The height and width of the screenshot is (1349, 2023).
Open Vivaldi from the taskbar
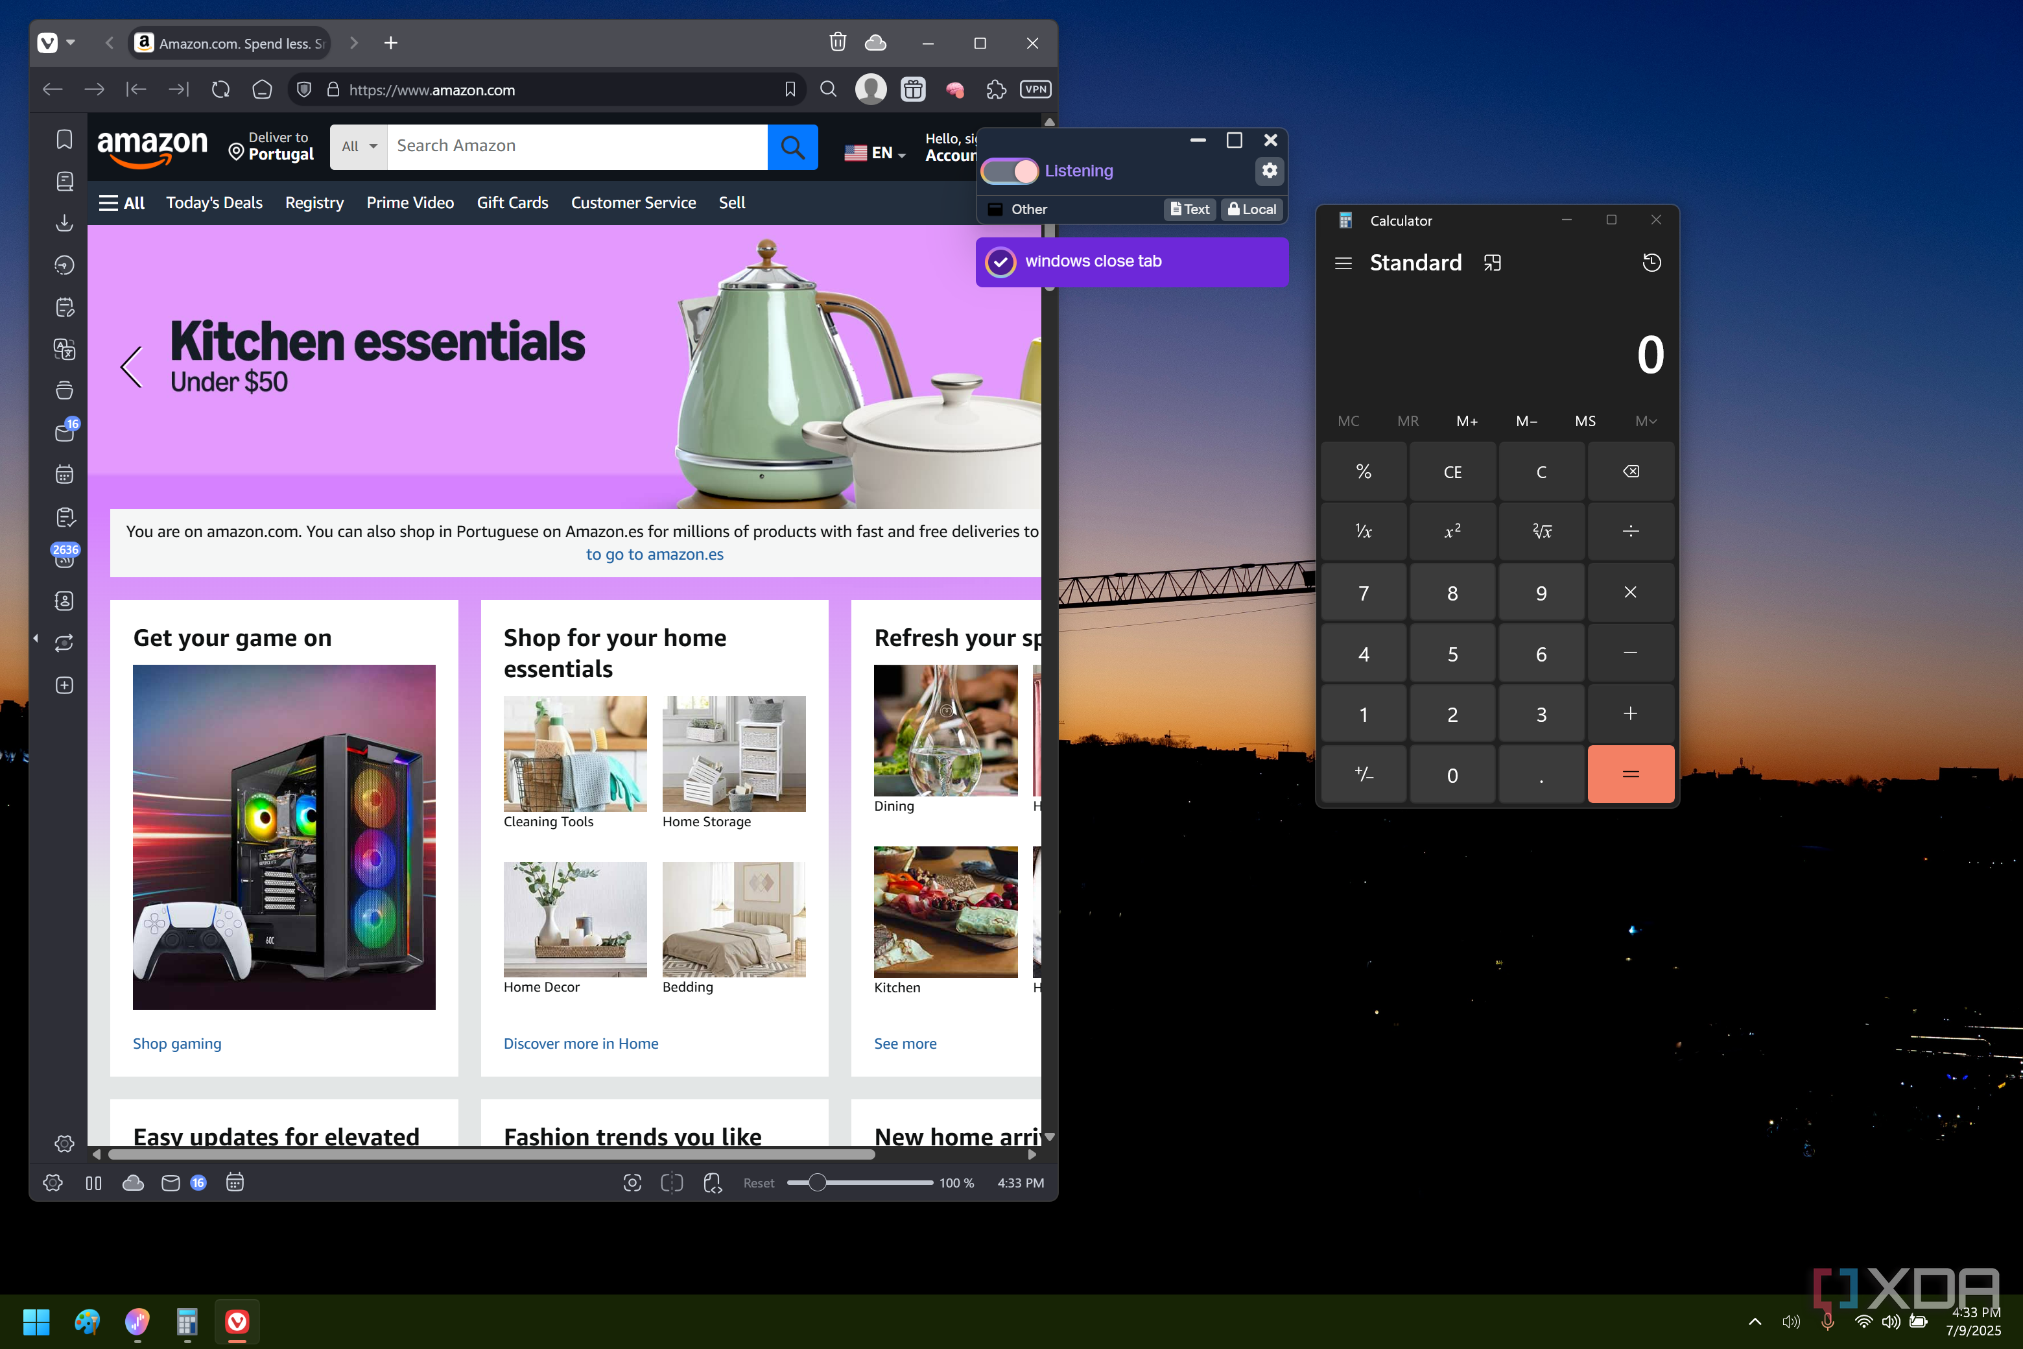(x=237, y=1322)
